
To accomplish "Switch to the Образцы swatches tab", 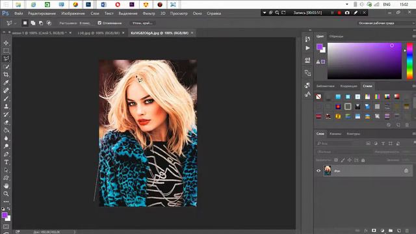I will coord(336,36).
